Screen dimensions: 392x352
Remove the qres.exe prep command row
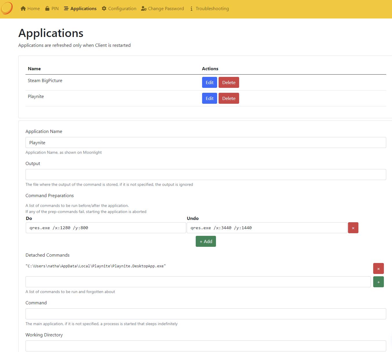(x=353, y=228)
